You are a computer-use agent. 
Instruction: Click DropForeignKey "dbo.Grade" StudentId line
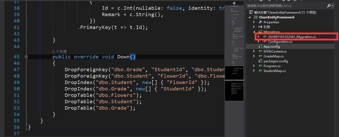pyautogui.click(x=144, y=70)
